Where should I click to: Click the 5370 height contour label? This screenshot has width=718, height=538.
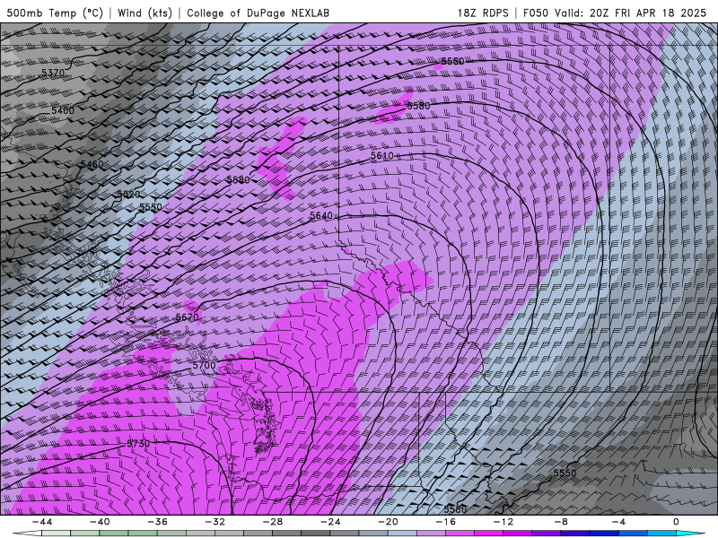coord(53,73)
